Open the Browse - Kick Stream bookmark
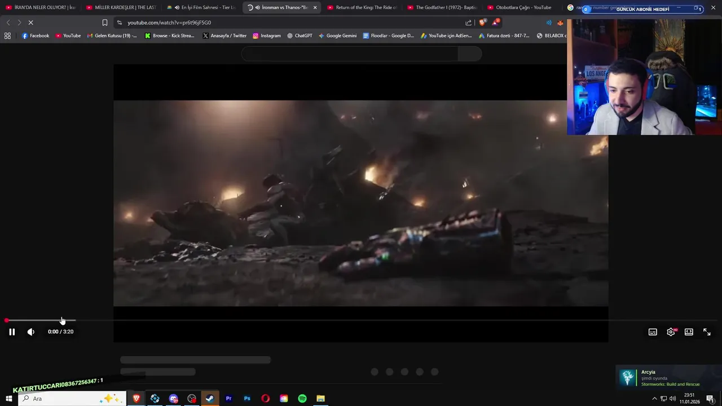 click(169, 36)
